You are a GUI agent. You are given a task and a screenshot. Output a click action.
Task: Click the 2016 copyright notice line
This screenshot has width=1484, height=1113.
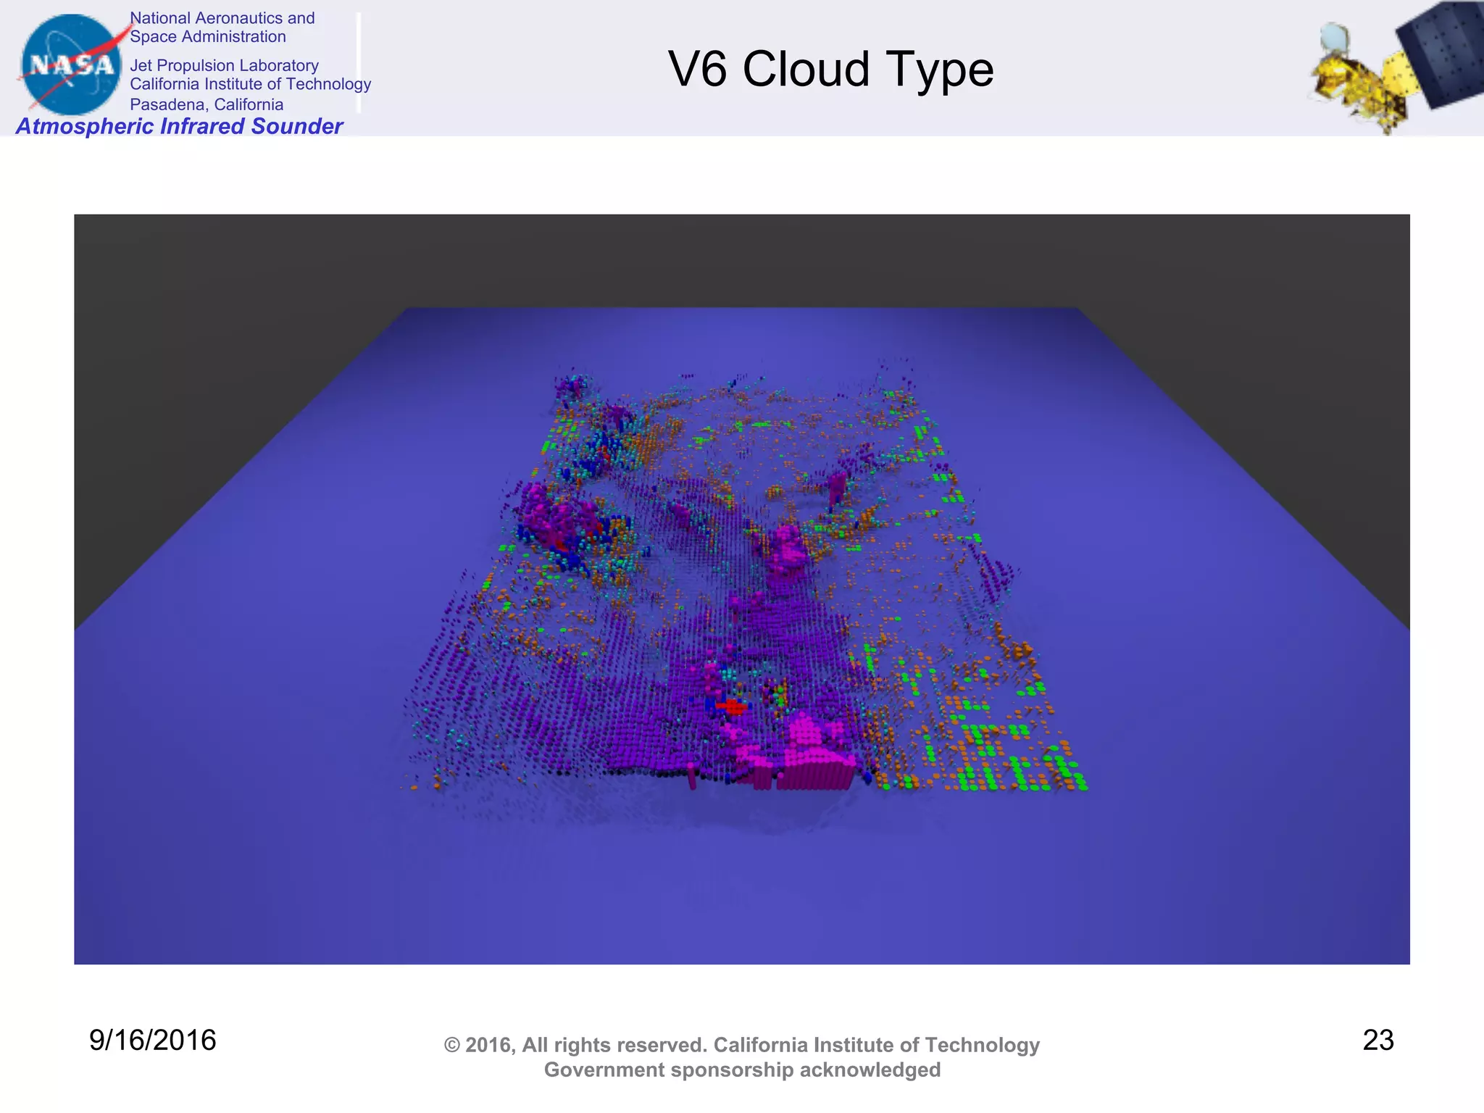(x=741, y=1045)
